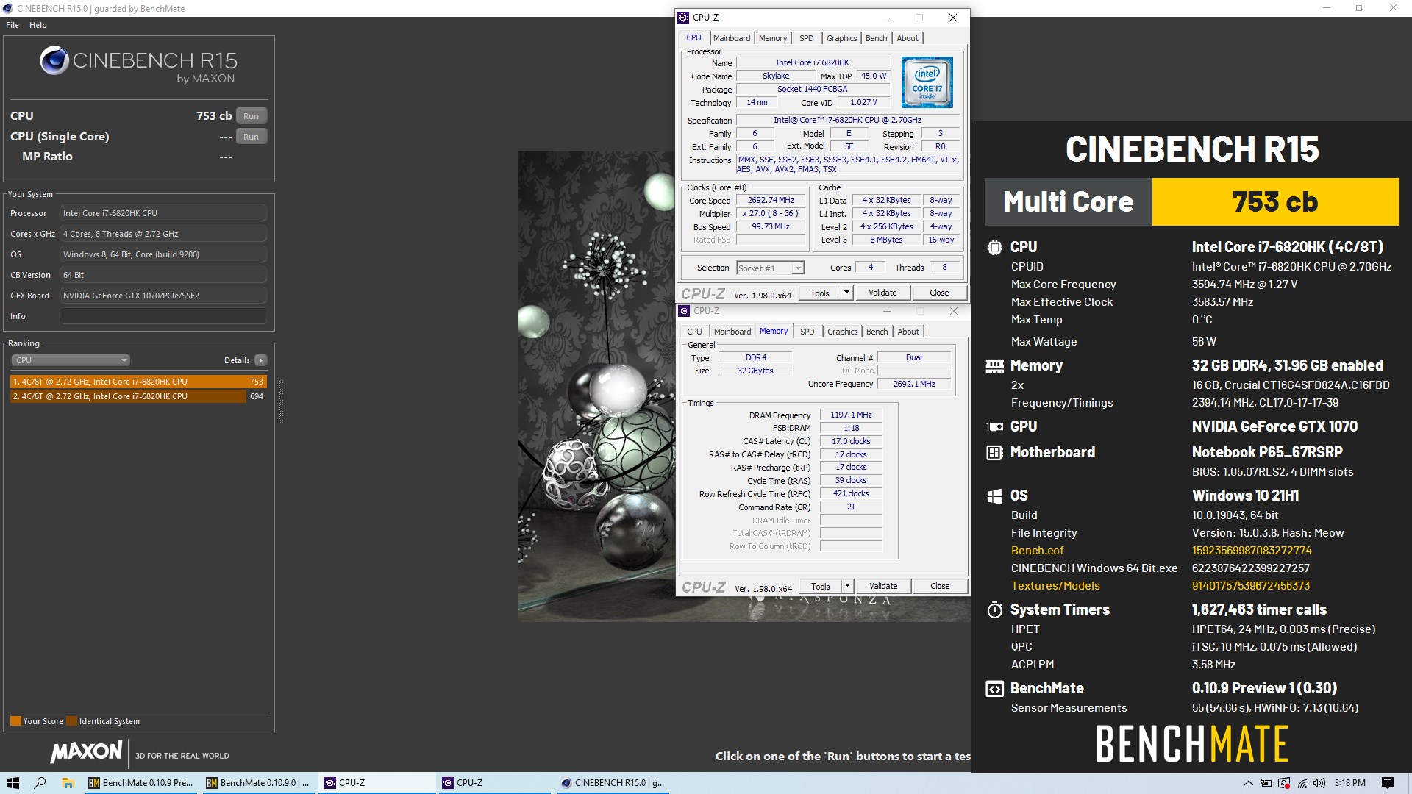The image size is (1412, 794).
Task: Click the Memory icon in BenchMate panel
Action: click(994, 366)
